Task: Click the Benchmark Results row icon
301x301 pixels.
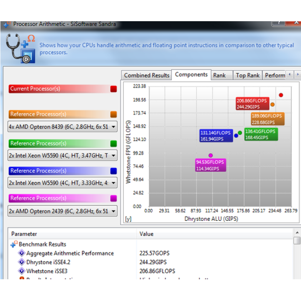Action: click(x=14, y=244)
